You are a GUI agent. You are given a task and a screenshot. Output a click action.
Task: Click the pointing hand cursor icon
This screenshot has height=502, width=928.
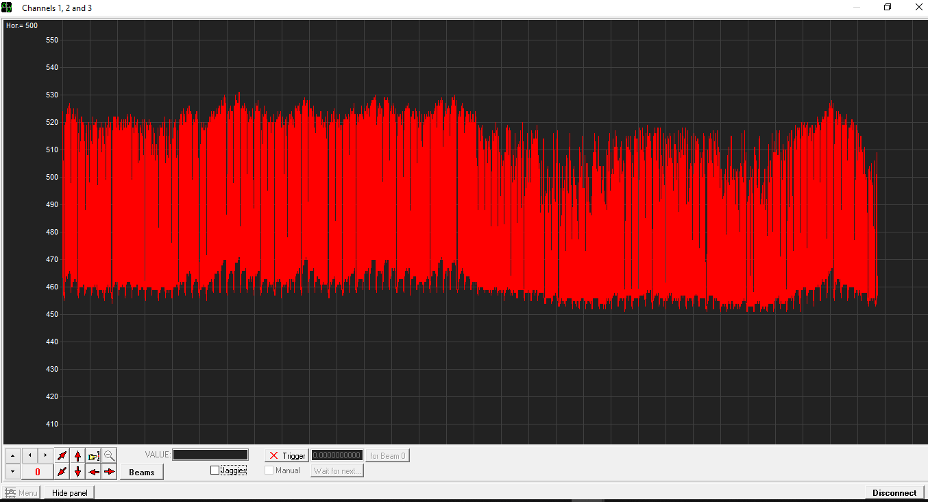click(94, 455)
